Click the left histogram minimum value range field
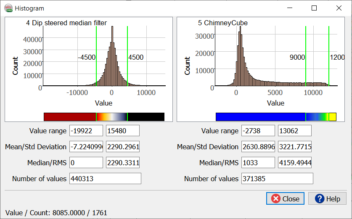This screenshot has height=219, width=352. [86, 131]
